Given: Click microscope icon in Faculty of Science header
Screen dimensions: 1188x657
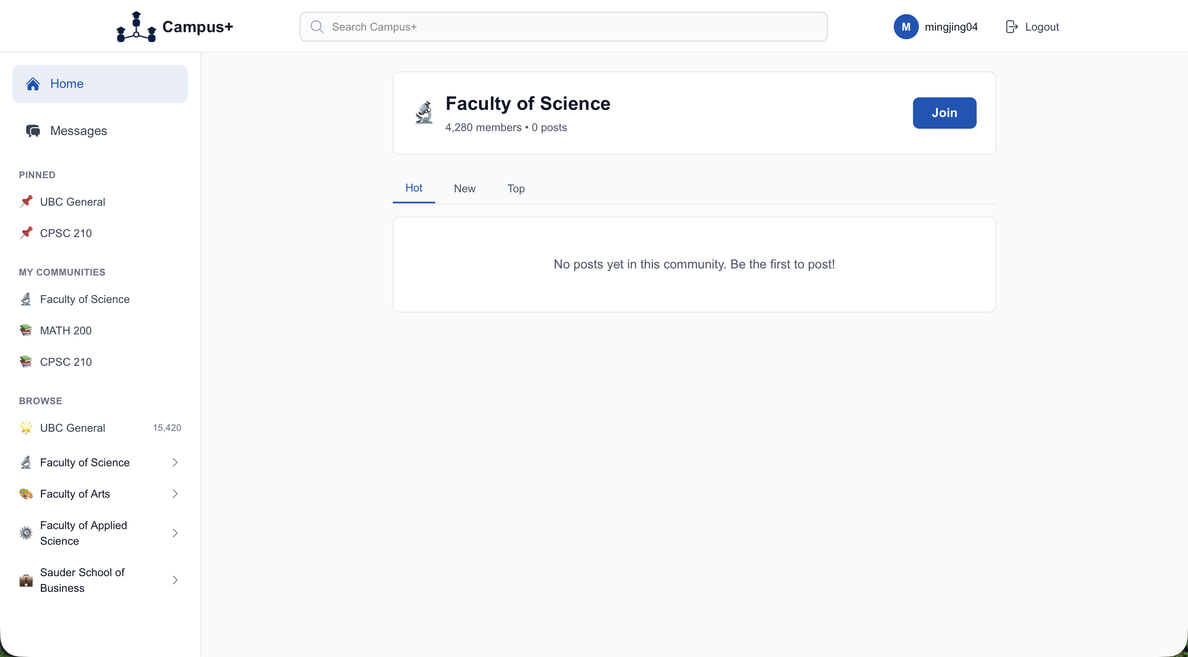Looking at the screenshot, I should click(424, 113).
